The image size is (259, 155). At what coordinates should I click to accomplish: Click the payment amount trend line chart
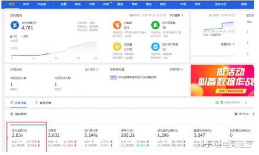tap(54, 50)
